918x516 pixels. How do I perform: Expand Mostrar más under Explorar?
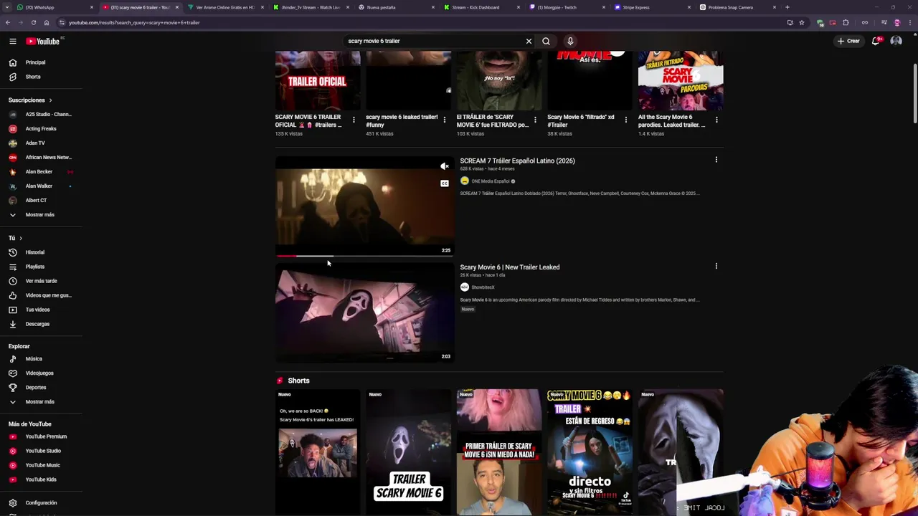click(41, 401)
